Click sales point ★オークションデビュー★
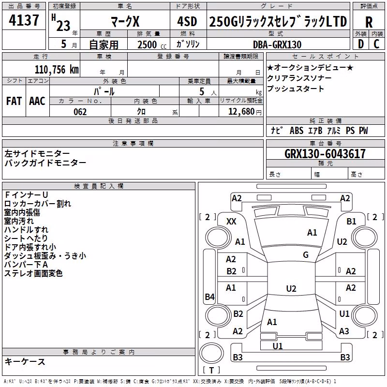Viewport: 387px width, 387px height. (x=310, y=67)
